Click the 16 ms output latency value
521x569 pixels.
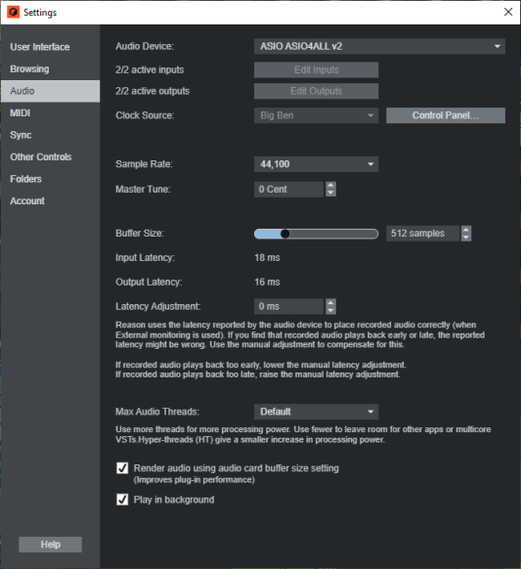(267, 282)
